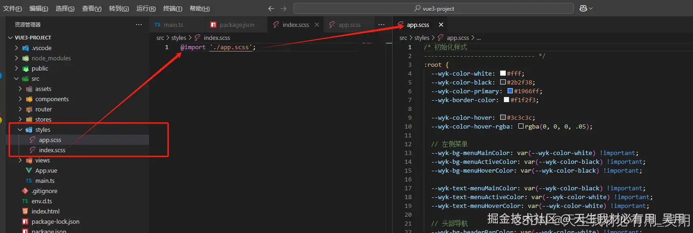Click the vue3-project search box
693x233 pixels.
click(x=434, y=8)
